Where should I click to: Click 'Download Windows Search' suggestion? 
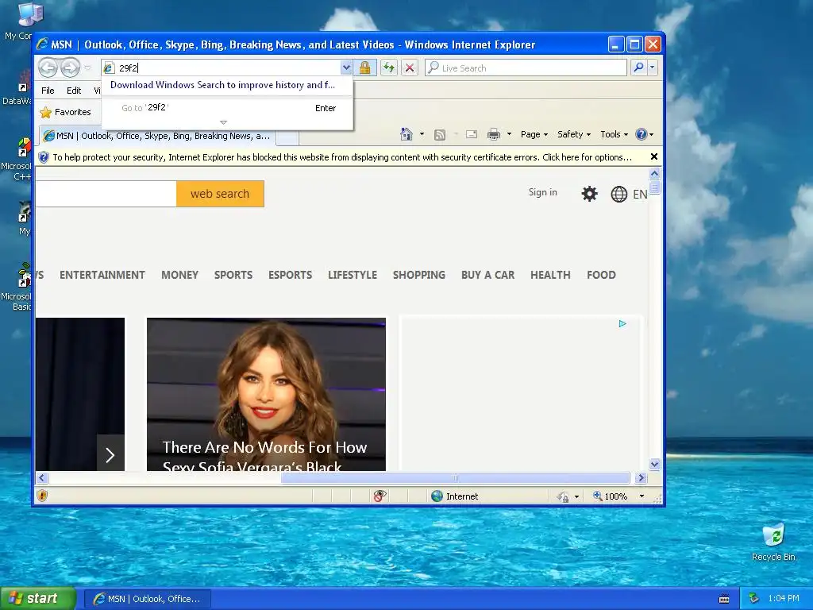[x=222, y=84]
